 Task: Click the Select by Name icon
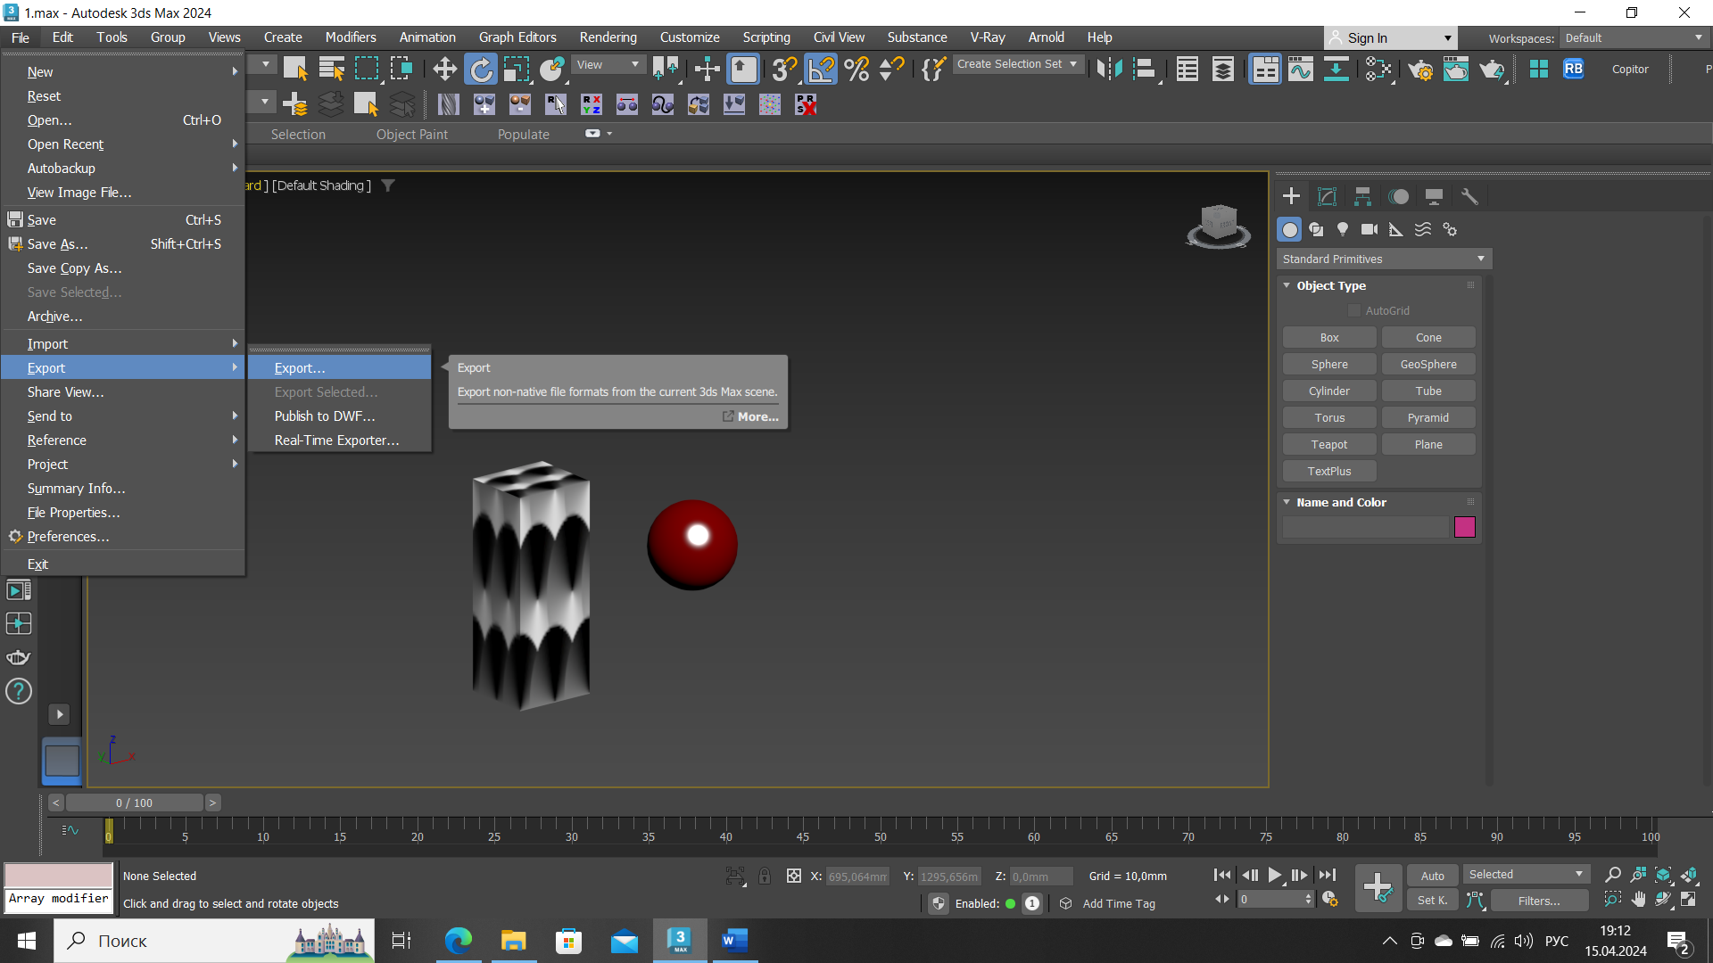[x=332, y=69]
